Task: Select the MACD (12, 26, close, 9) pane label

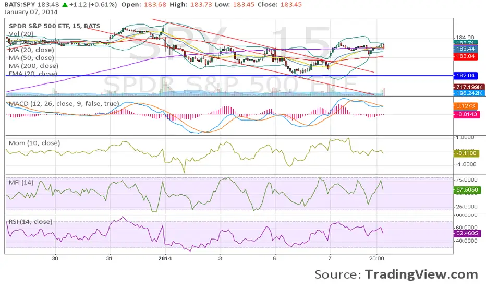Action: [64, 104]
